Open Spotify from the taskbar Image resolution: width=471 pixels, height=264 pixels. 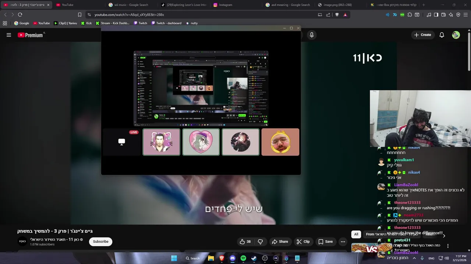click(243, 258)
